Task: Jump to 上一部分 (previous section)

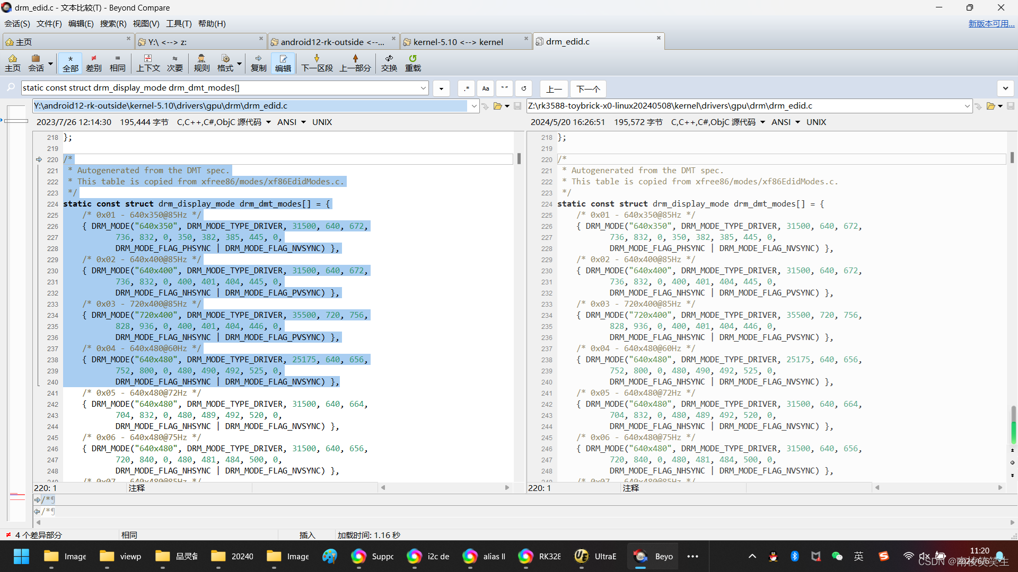Action: pyautogui.click(x=355, y=63)
